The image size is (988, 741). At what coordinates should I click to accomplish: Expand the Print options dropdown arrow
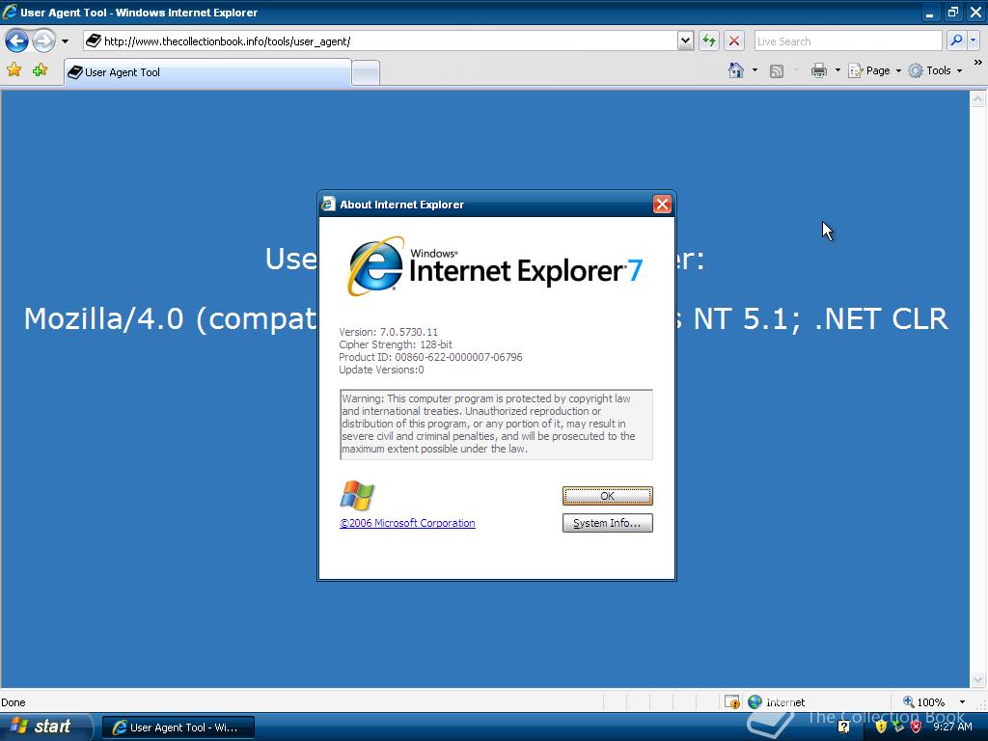click(837, 70)
